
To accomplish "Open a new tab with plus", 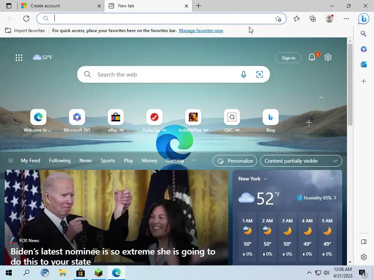I will 198,6.
